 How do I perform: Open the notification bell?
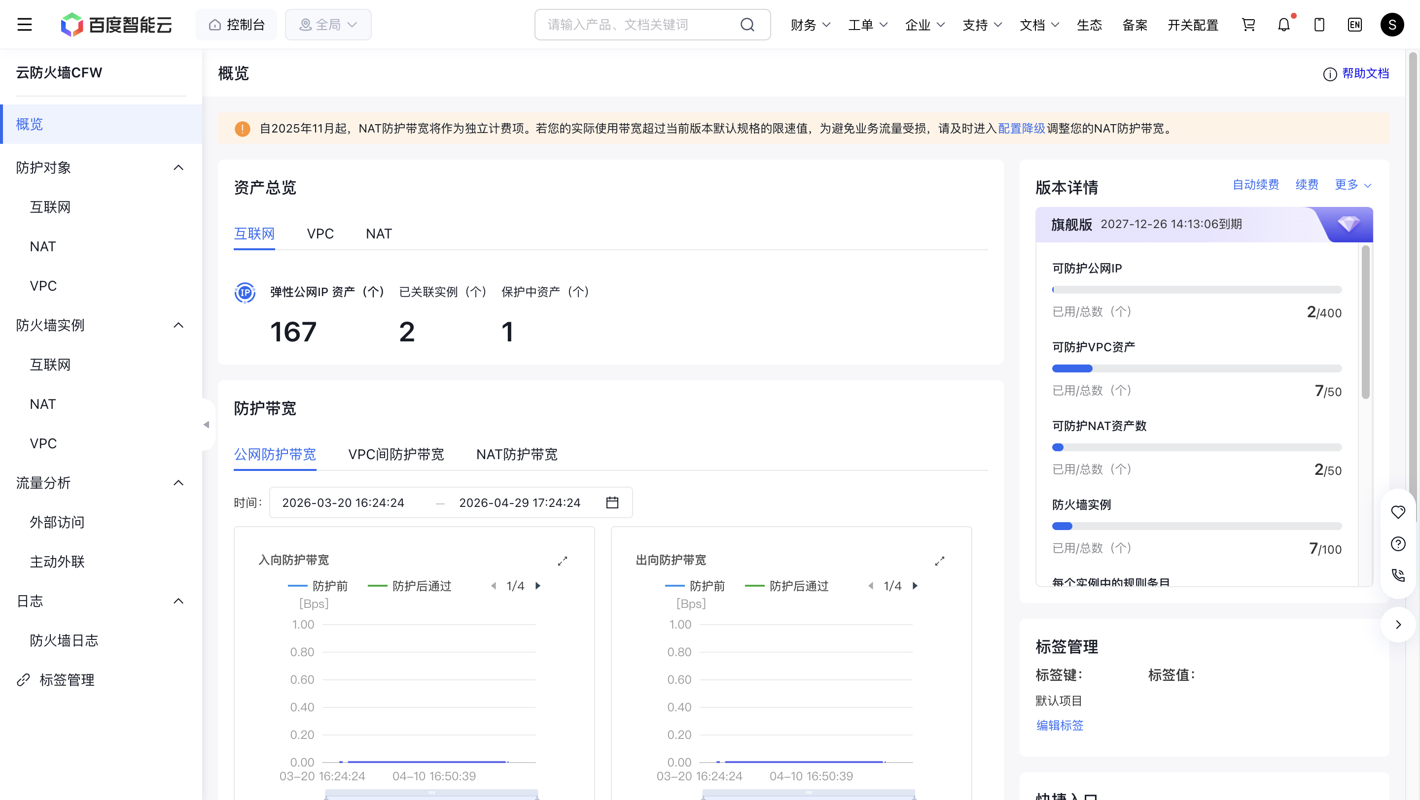(x=1284, y=25)
